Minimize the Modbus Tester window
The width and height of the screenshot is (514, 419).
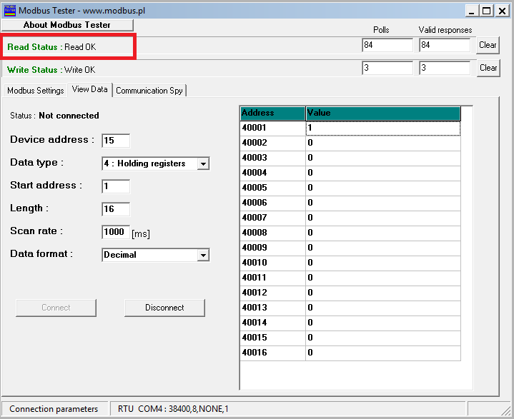472,11
